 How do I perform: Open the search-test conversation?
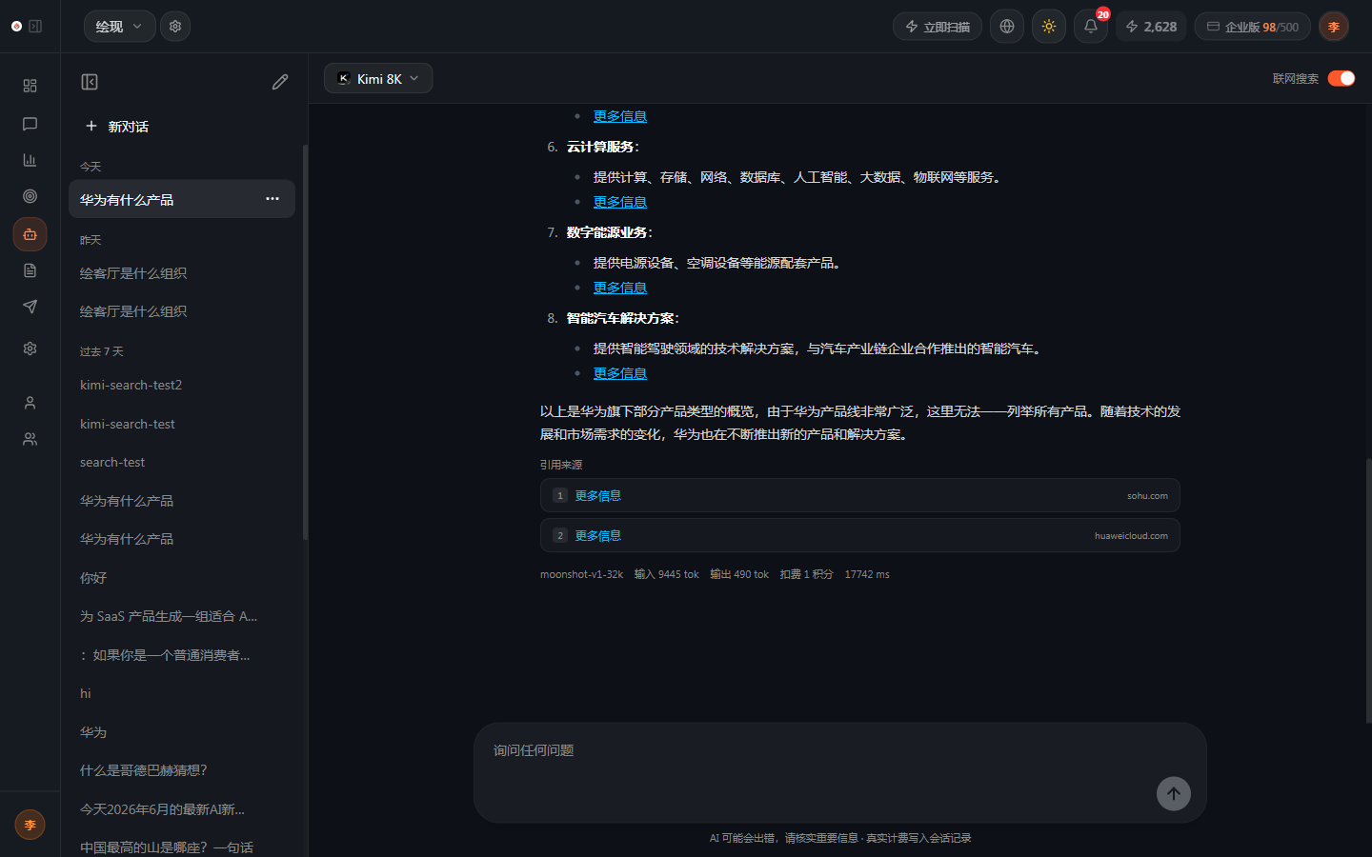pos(182,462)
